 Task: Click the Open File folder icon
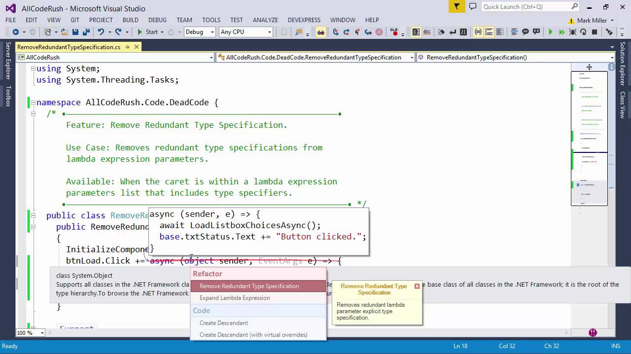pos(64,32)
